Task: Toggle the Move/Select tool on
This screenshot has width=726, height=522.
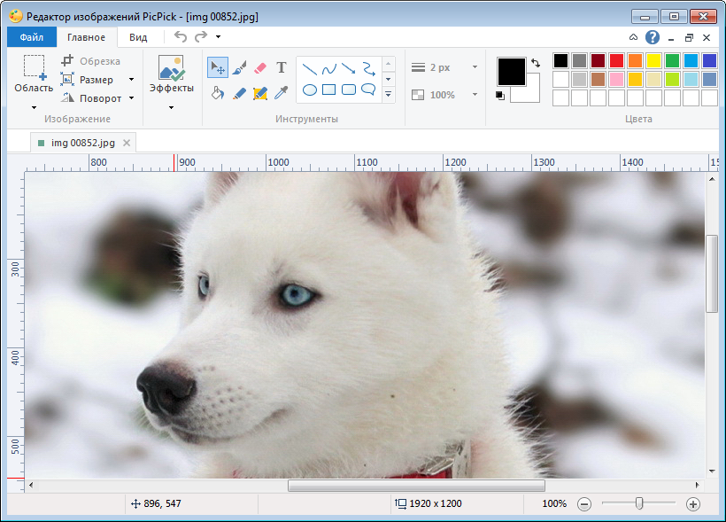Action: click(219, 67)
